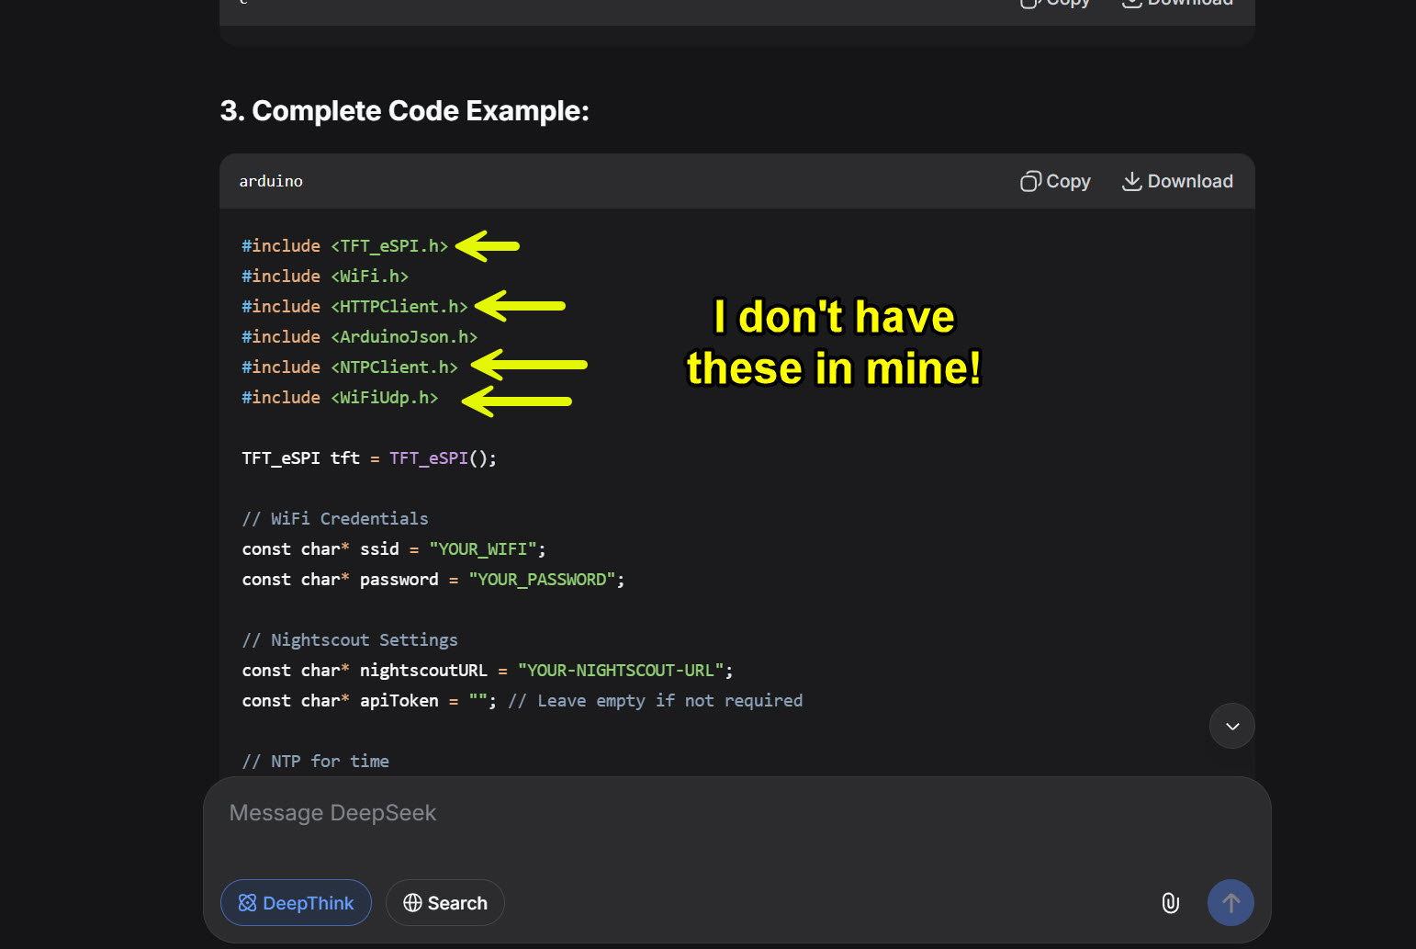Click the "YOUR_PASSWORD" string in the code
Viewport: 1416px width, 949px height.
pyautogui.click(x=542, y=580)
